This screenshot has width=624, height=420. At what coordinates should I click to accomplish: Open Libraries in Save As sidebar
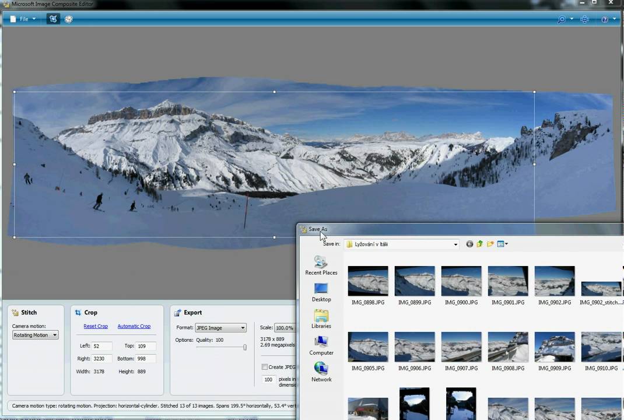[321, 319]
